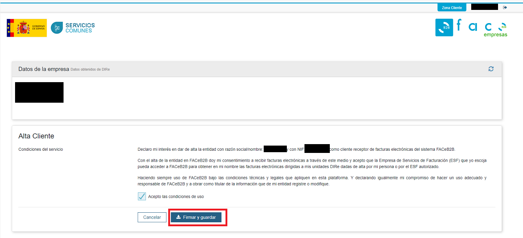Click the Alta Cliente section heading
This screenshot has width=523, height=238.
click(x=36, y=136)
